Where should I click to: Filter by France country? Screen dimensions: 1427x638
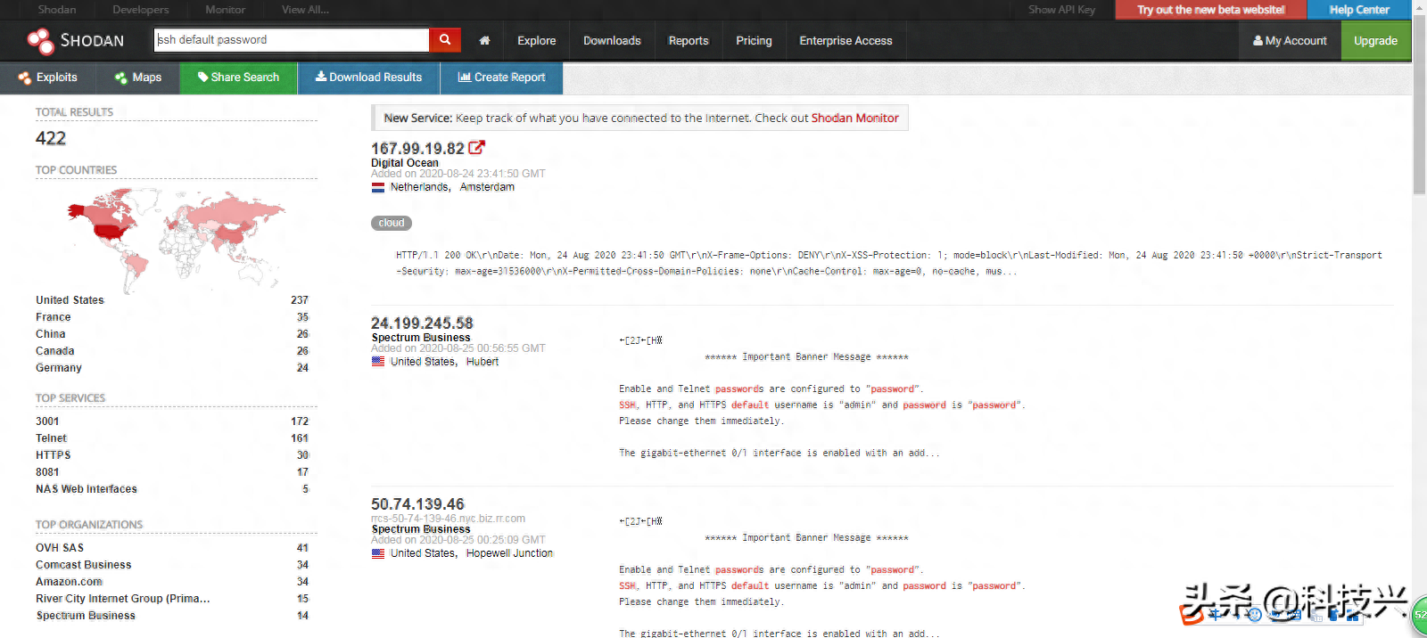54,317
